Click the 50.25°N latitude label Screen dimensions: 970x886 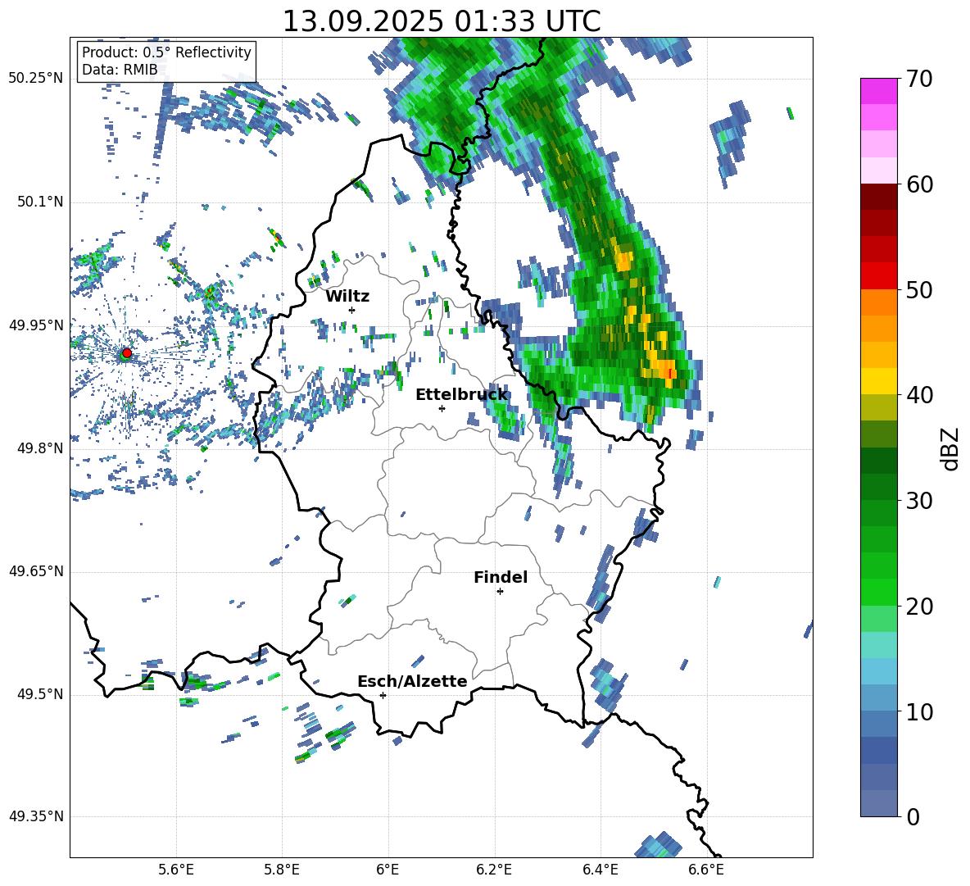click(x=36, y=79)
